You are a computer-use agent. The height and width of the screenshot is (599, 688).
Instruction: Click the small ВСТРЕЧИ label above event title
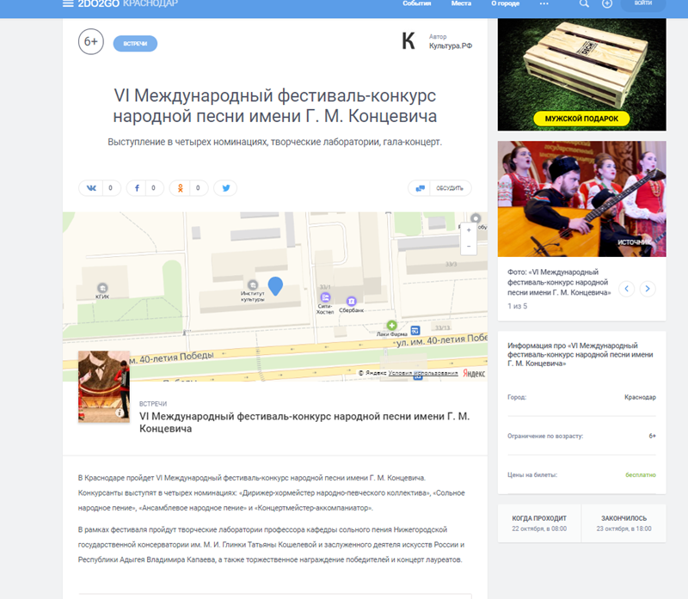(x=153, y=404)
